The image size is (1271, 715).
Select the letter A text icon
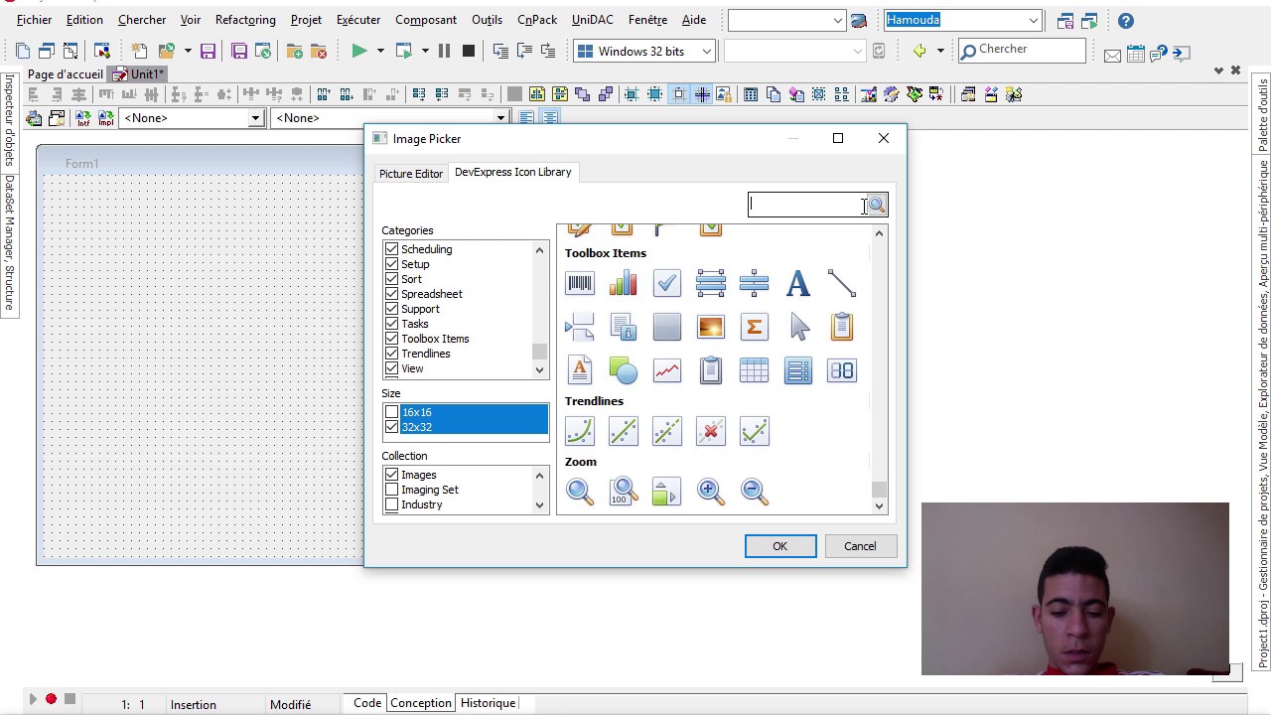[797, 284]
